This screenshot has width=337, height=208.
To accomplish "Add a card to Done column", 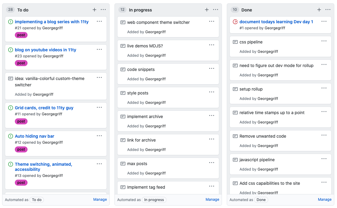I will click(x=319, y=10).
